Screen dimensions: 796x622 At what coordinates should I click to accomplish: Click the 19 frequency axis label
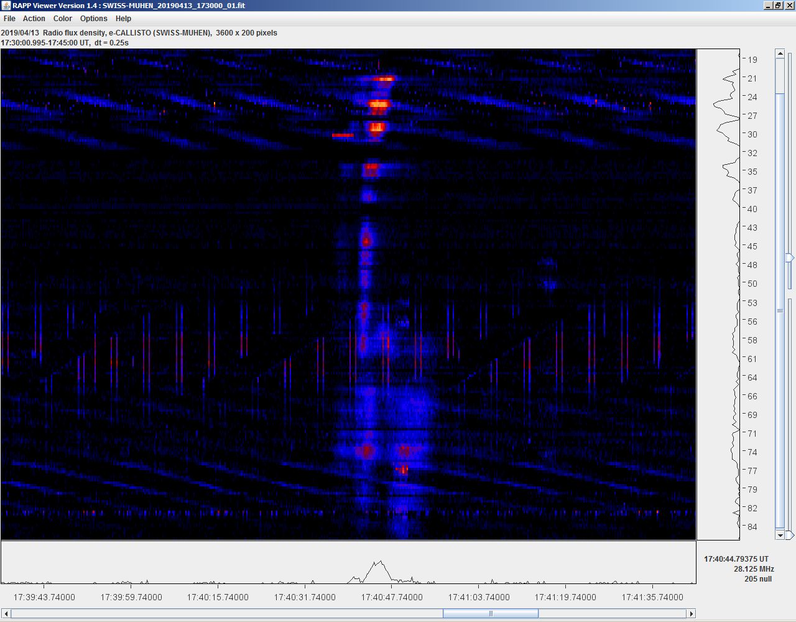pyautogui.click(x=752, y=60)
